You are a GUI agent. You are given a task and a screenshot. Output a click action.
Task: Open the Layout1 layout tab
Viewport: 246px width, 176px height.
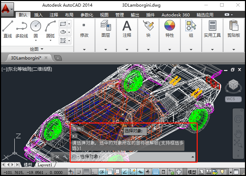[x=45, y=165]
